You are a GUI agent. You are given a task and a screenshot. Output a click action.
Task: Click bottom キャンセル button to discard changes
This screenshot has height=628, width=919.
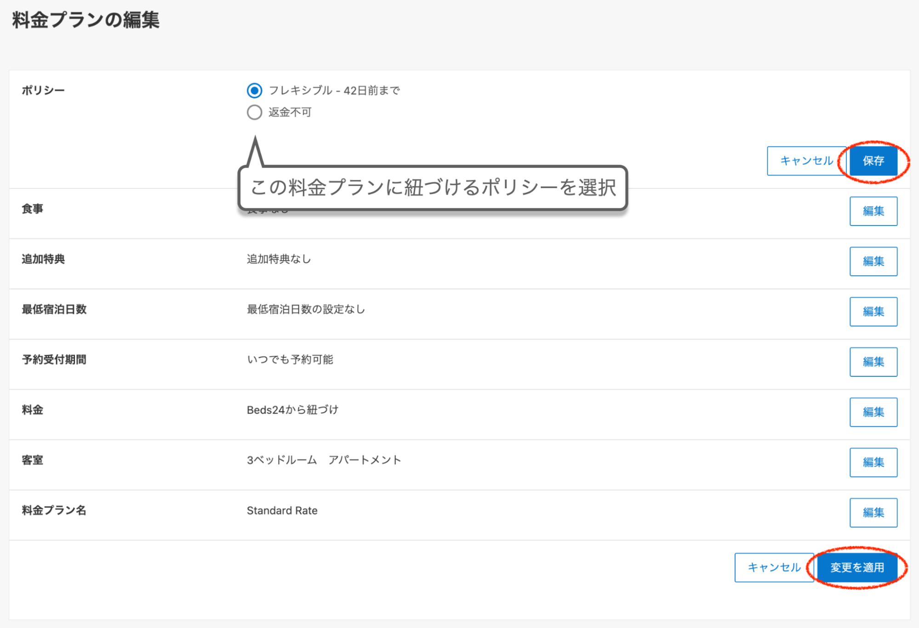pos(774,567)
